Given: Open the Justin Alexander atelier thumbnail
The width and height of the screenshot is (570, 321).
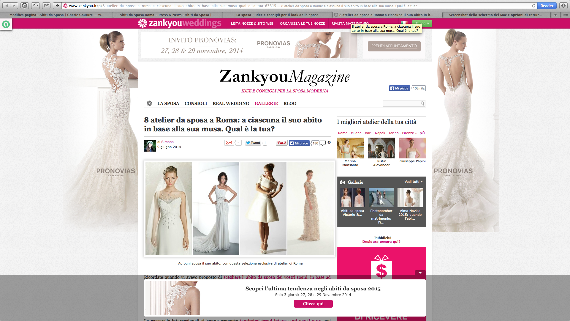Looking at the screenshot, I should point(381,148).
